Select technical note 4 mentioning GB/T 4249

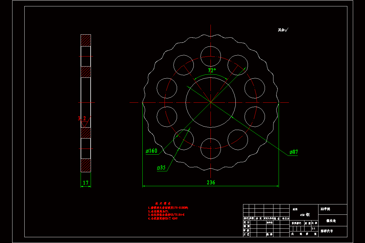pyautogui.click(x=163, y=218)
